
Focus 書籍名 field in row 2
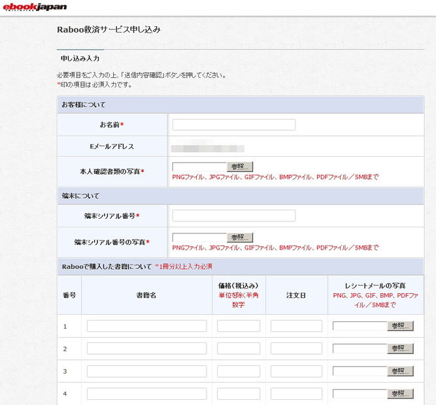(147, 348)
